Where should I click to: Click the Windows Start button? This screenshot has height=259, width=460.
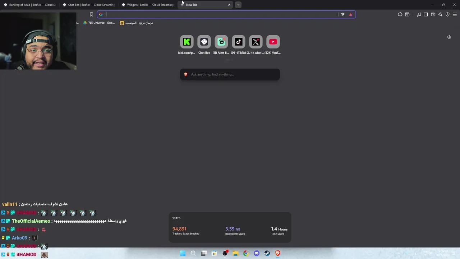(183, 253)
